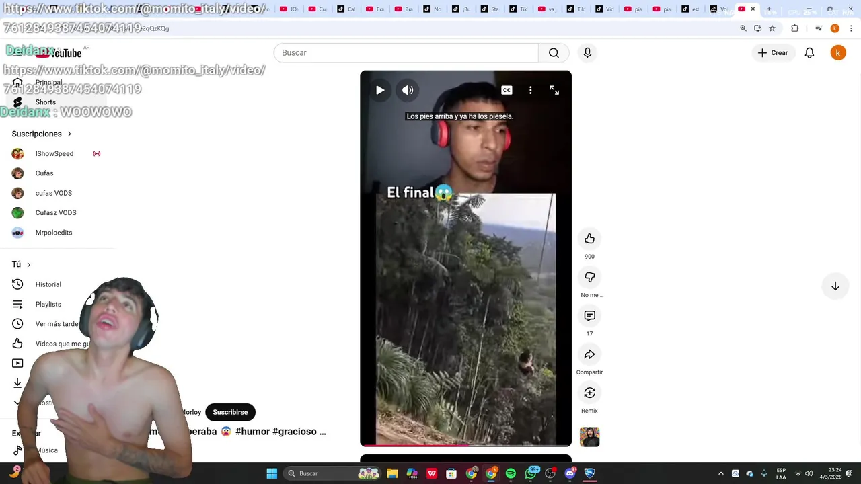Open the system volume icon

[809, 473]
